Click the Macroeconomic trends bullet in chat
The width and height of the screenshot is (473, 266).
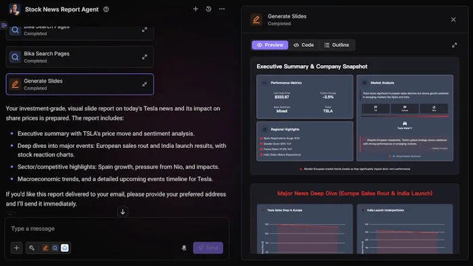pyautogui.click(x=116, y=179)
